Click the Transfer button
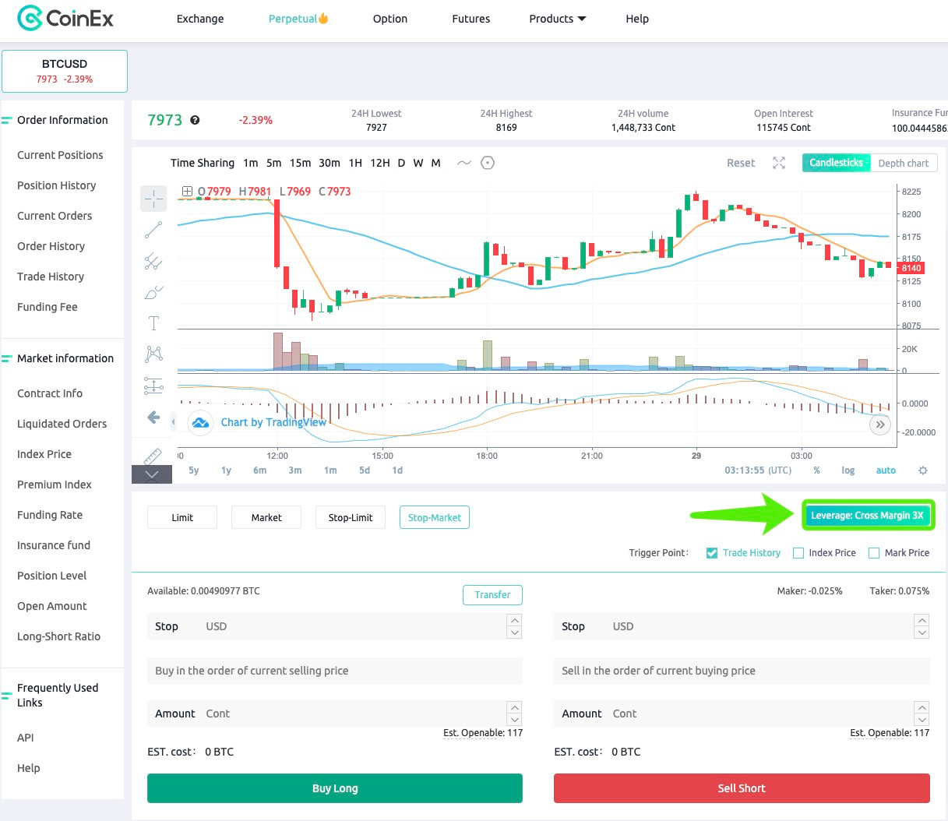The height and width of the screenshot is (821, 948). pos(493,595)
